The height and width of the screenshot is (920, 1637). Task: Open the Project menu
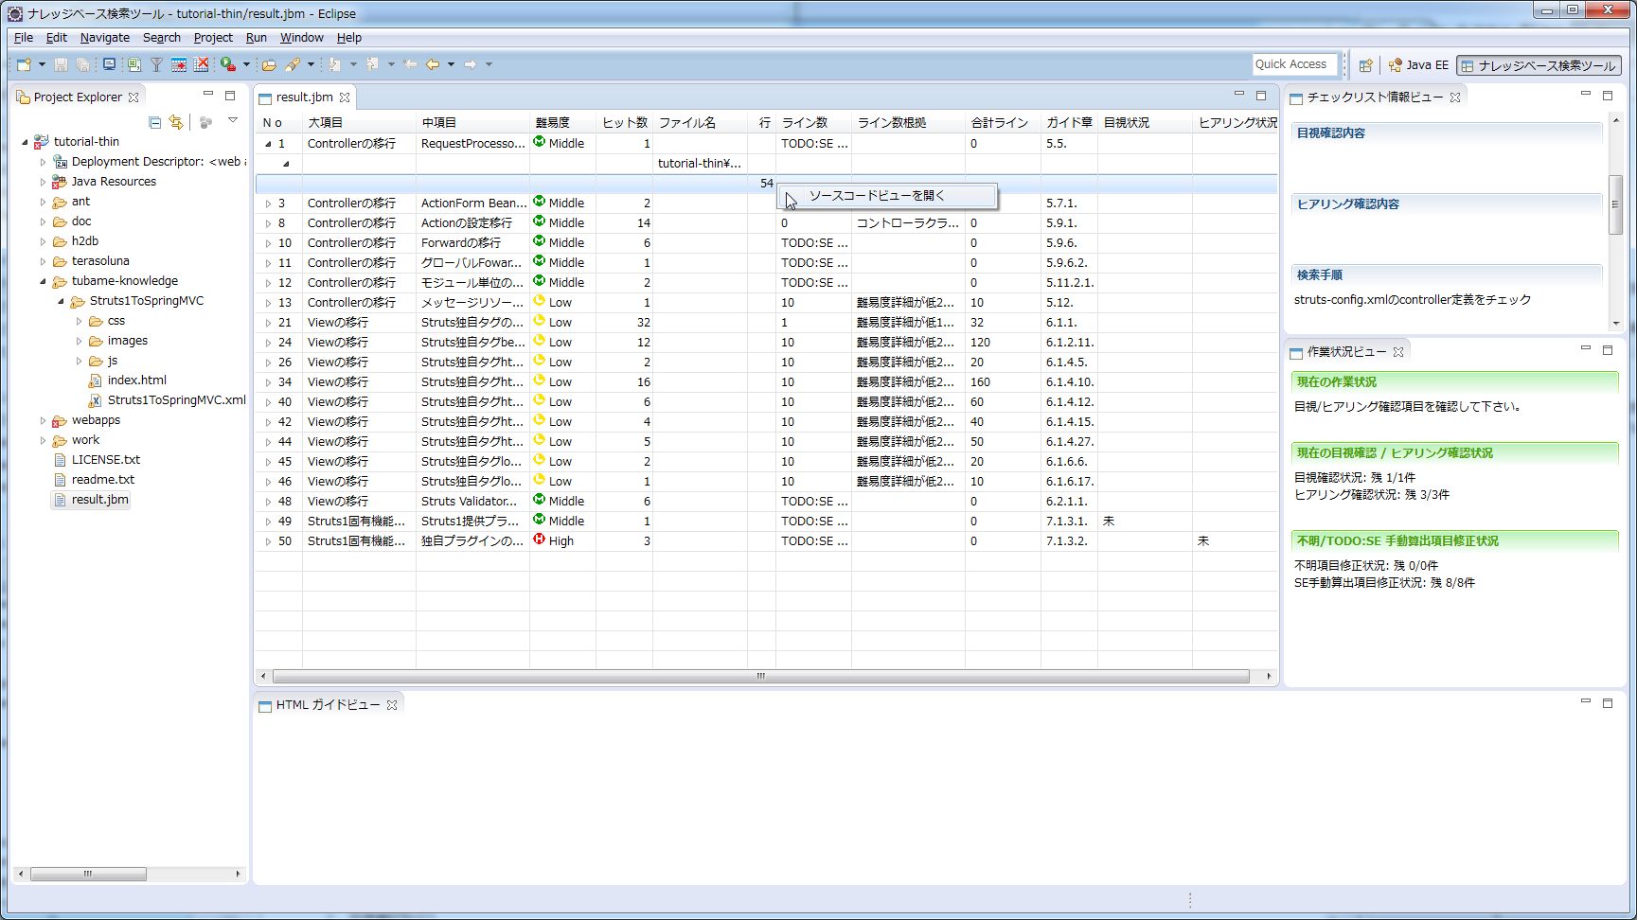213,38
